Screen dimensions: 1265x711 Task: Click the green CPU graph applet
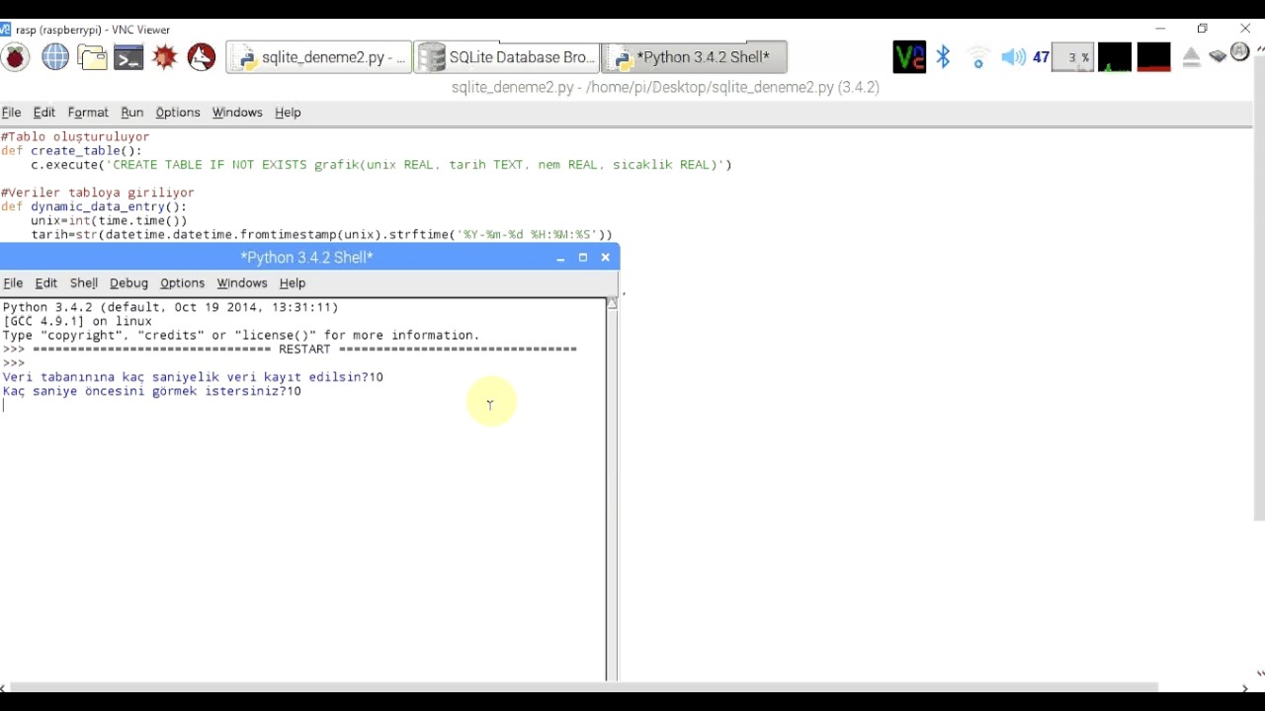click(x=1115, y=57)
